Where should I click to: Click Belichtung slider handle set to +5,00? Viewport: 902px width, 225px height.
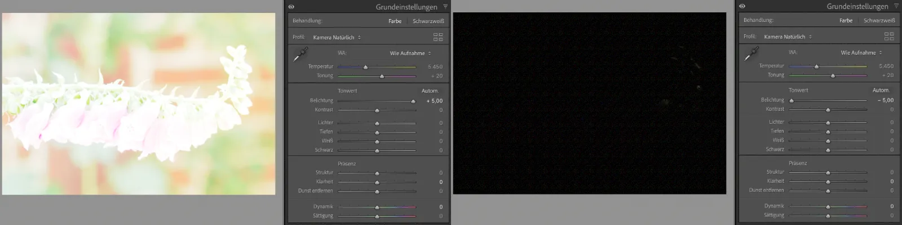point(413,101)
